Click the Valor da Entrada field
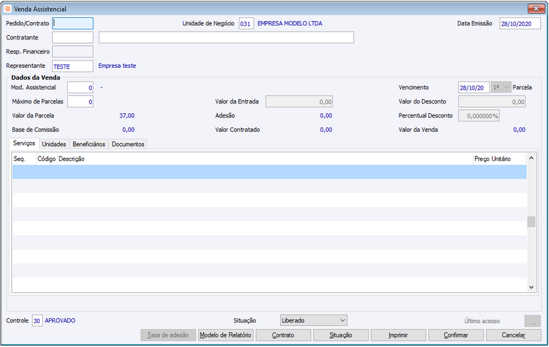 point(299,101)
